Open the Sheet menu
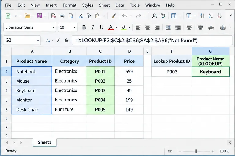235x156 pixels. pyautogui.click(x=104, y=5)
